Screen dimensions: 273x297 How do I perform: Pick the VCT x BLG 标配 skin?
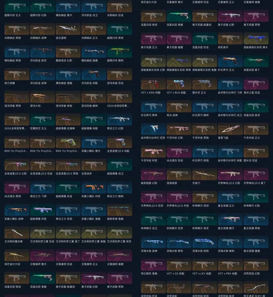(179, 84)
